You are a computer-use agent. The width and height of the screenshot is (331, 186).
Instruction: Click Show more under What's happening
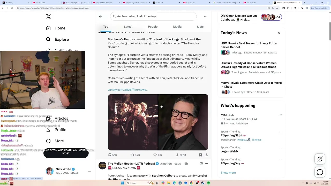[x=228, y=173]
